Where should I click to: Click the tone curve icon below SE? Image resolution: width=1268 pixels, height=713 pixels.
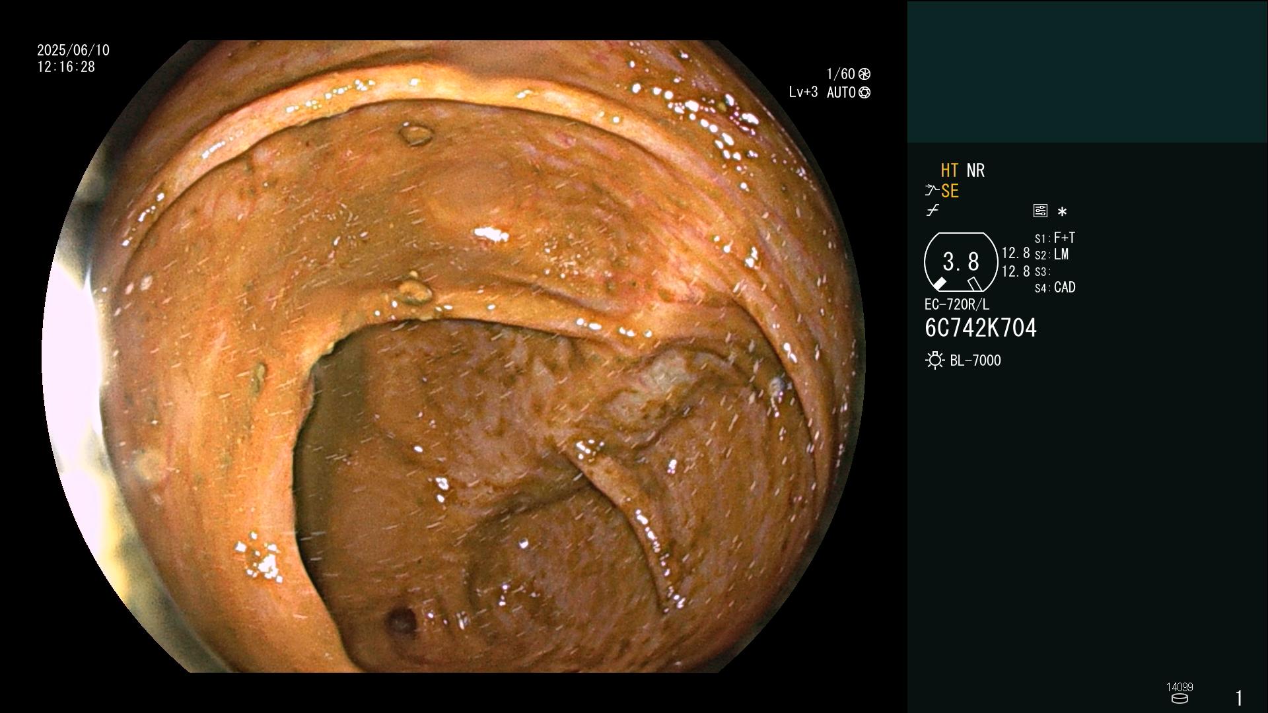point(933,211)
